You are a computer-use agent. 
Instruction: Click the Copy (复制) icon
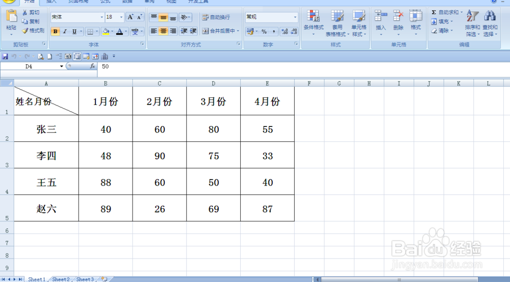pos(24,21)
